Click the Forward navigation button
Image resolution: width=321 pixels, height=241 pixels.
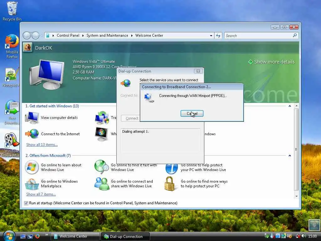35,35
